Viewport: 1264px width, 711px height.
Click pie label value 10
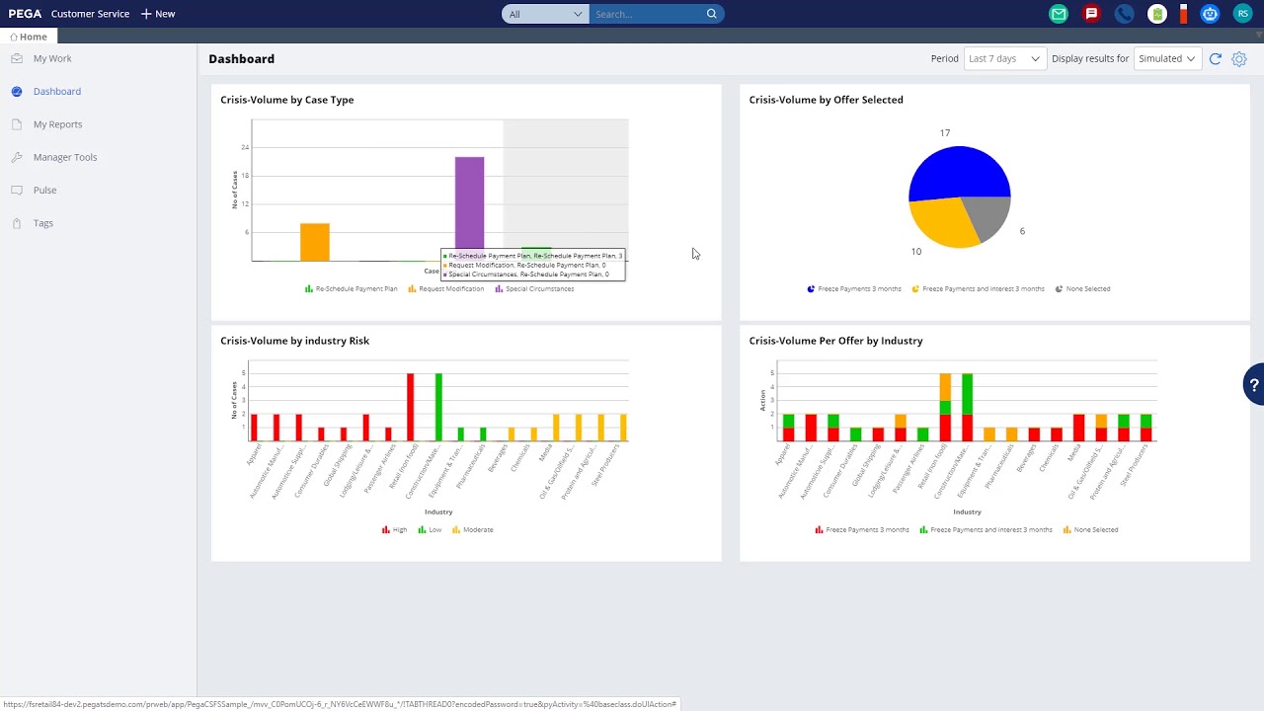[916, 251]
